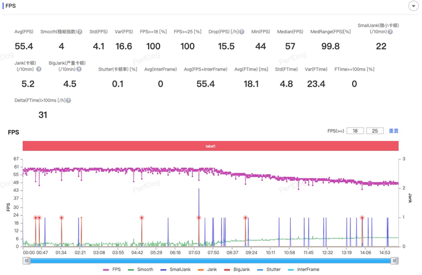
Task: Open help tooltip for Drop(FPS) [/h]
Action: 242,32
